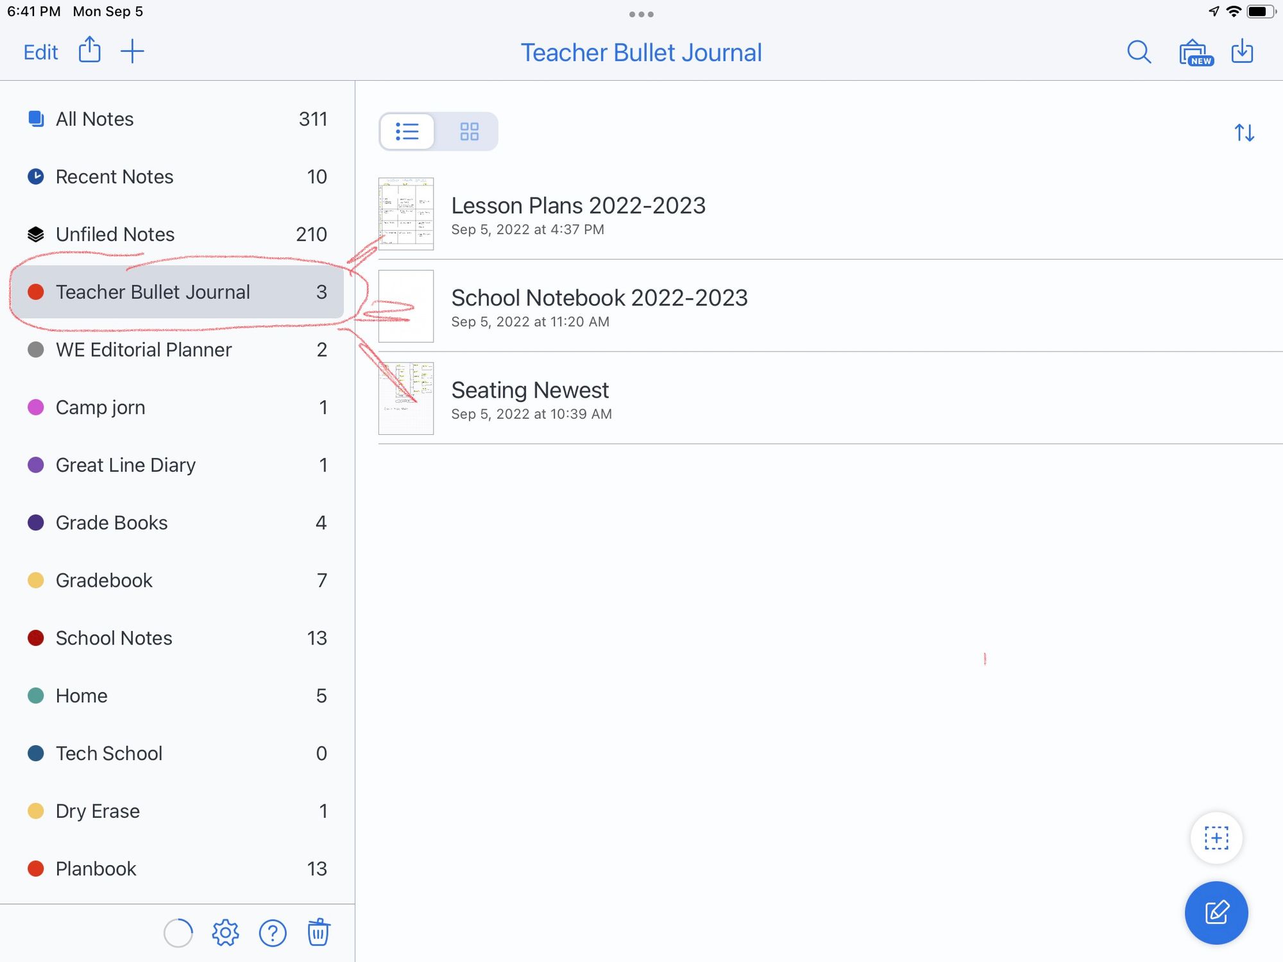
Task: Open the template store icon marked NEW
Action: pos(1194,53)
